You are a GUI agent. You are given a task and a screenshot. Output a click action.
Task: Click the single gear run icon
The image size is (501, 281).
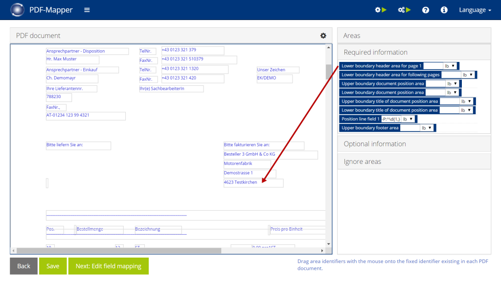[381, 10]
